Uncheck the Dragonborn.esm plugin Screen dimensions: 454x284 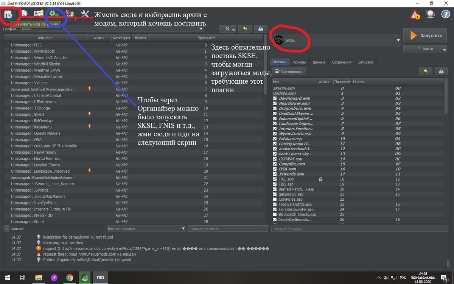pyautogui.click(x=275, y=108)
